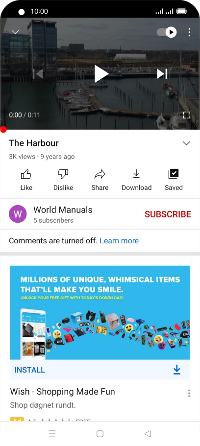The width and height of the screenshot is (200, 446).
Task: Toggle the autoplay switch off
Action: 167,32
